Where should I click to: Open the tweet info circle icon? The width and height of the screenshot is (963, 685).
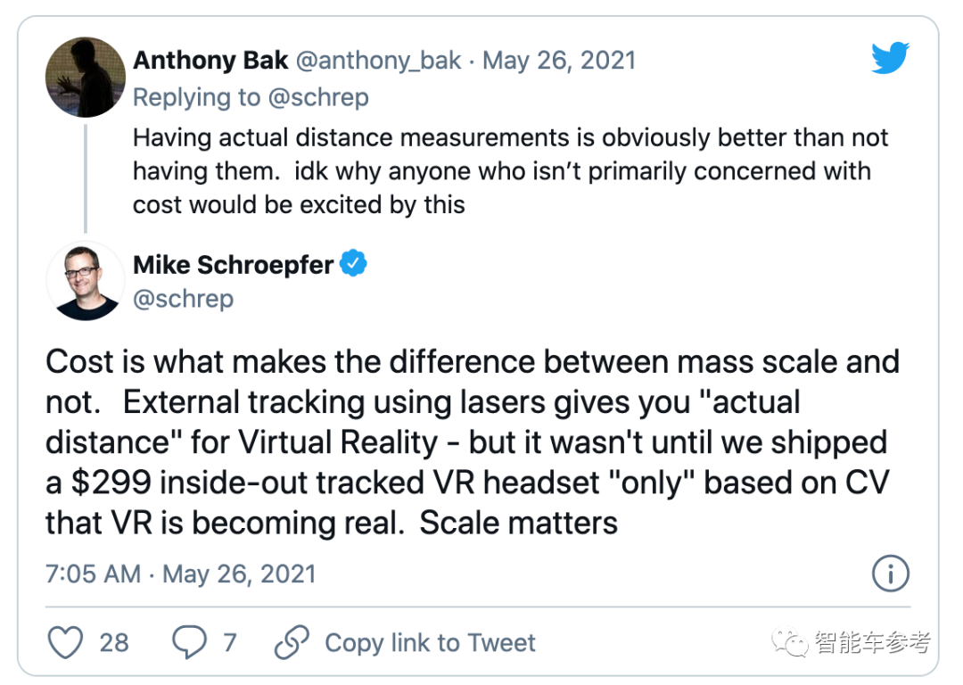click(891, 574)
